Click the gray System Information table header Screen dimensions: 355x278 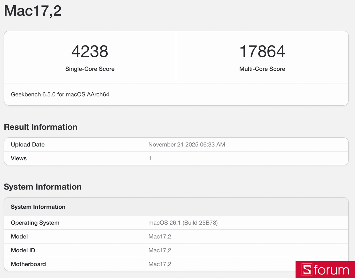pyautogui.click(x=176, y=207)
